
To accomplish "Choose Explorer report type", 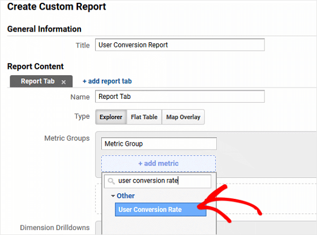I will (x=111, y=117).
